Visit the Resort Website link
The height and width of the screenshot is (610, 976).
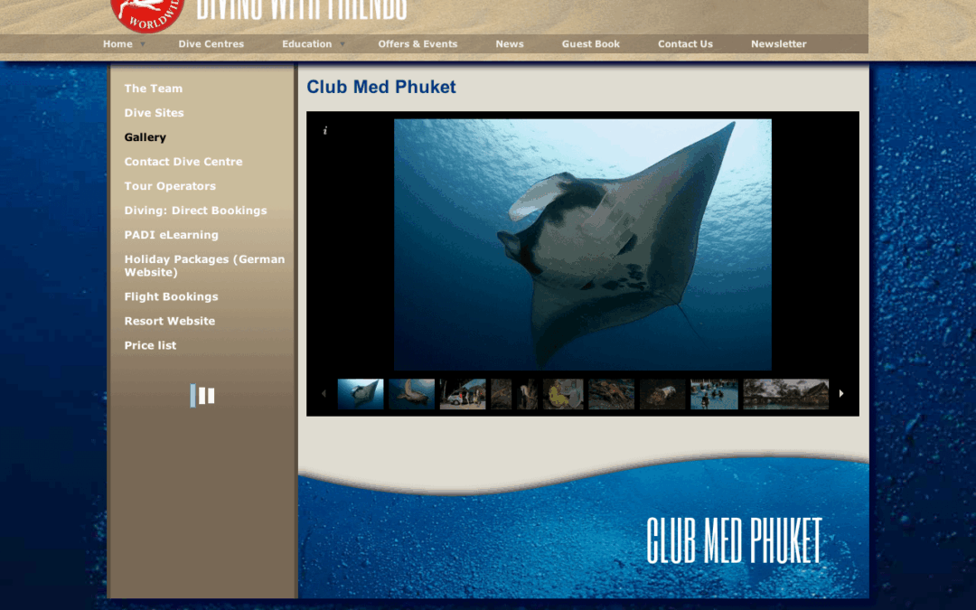(x=169, y=321)
